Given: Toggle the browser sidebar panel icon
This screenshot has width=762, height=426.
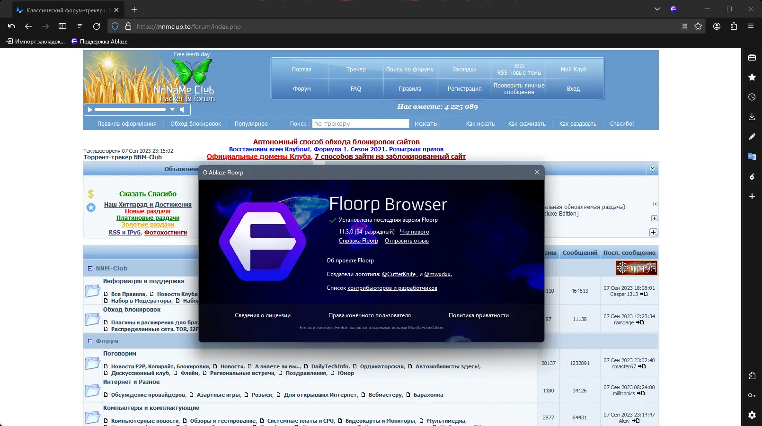Looking at the screenshot, I should (x=62, y=26).
